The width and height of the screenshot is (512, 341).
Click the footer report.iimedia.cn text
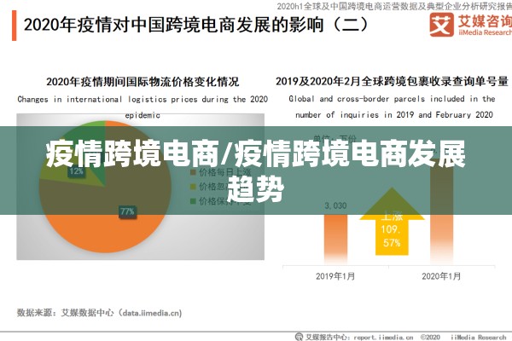383,337
